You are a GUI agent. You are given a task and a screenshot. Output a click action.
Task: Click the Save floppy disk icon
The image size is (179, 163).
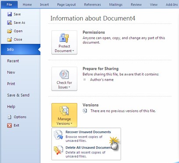(x=10, y=14)
